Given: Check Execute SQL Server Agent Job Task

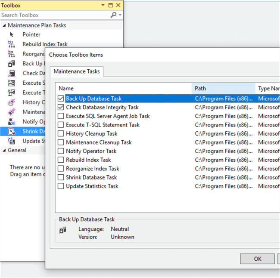Looking at the screenshot, I should click(61, 116).
